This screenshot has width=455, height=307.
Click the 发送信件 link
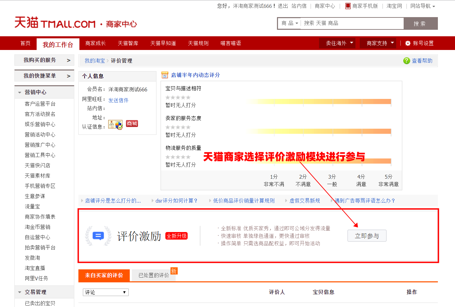118,100
